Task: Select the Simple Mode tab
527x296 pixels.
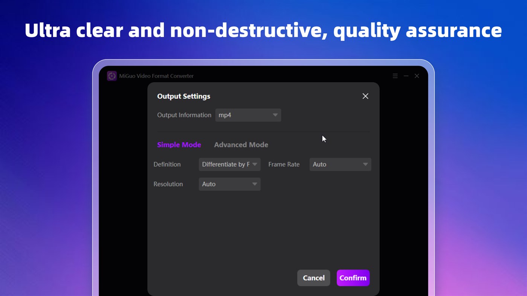Action: (x=179, y=144)
